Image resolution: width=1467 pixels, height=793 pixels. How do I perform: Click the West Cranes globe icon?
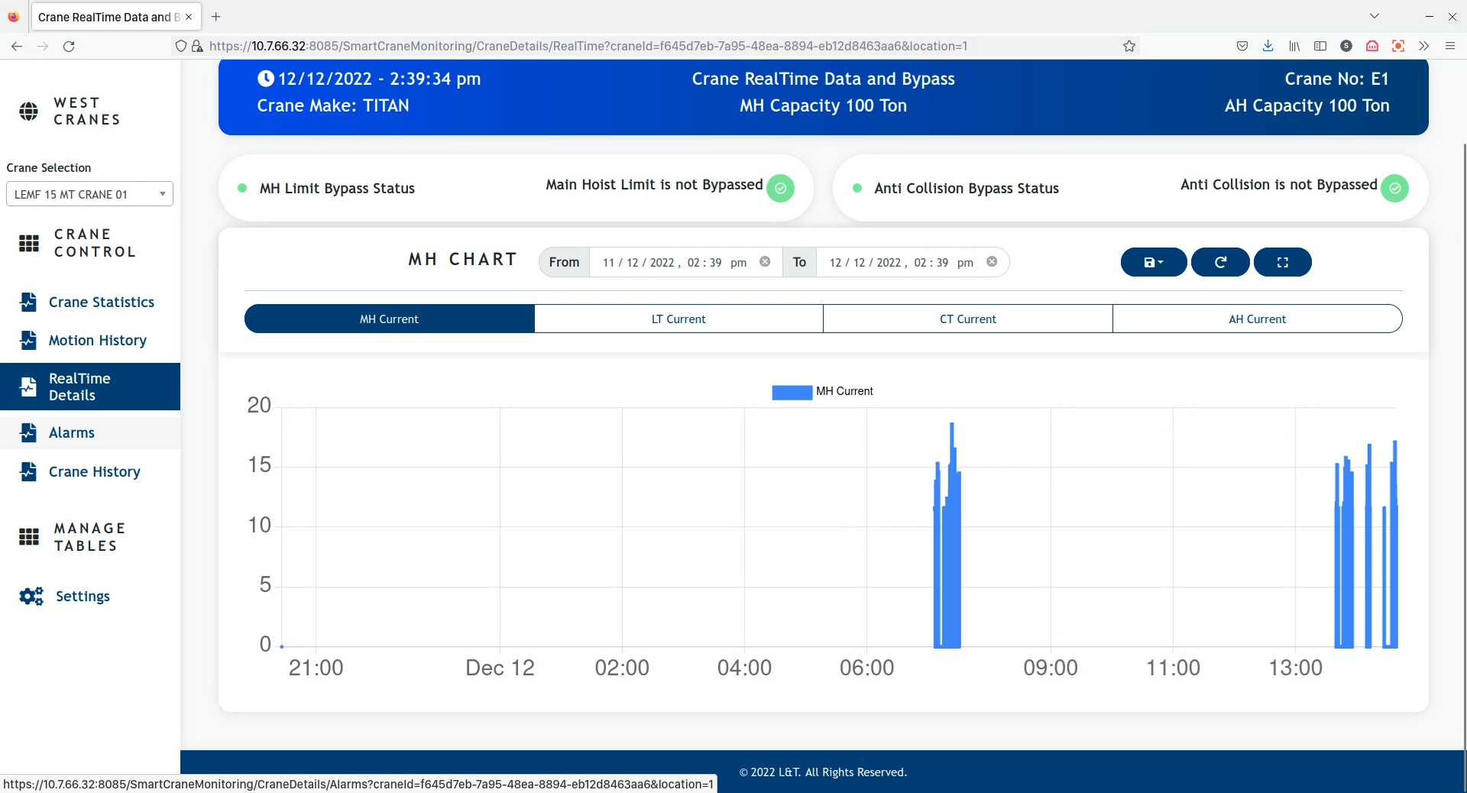point(28,112)
